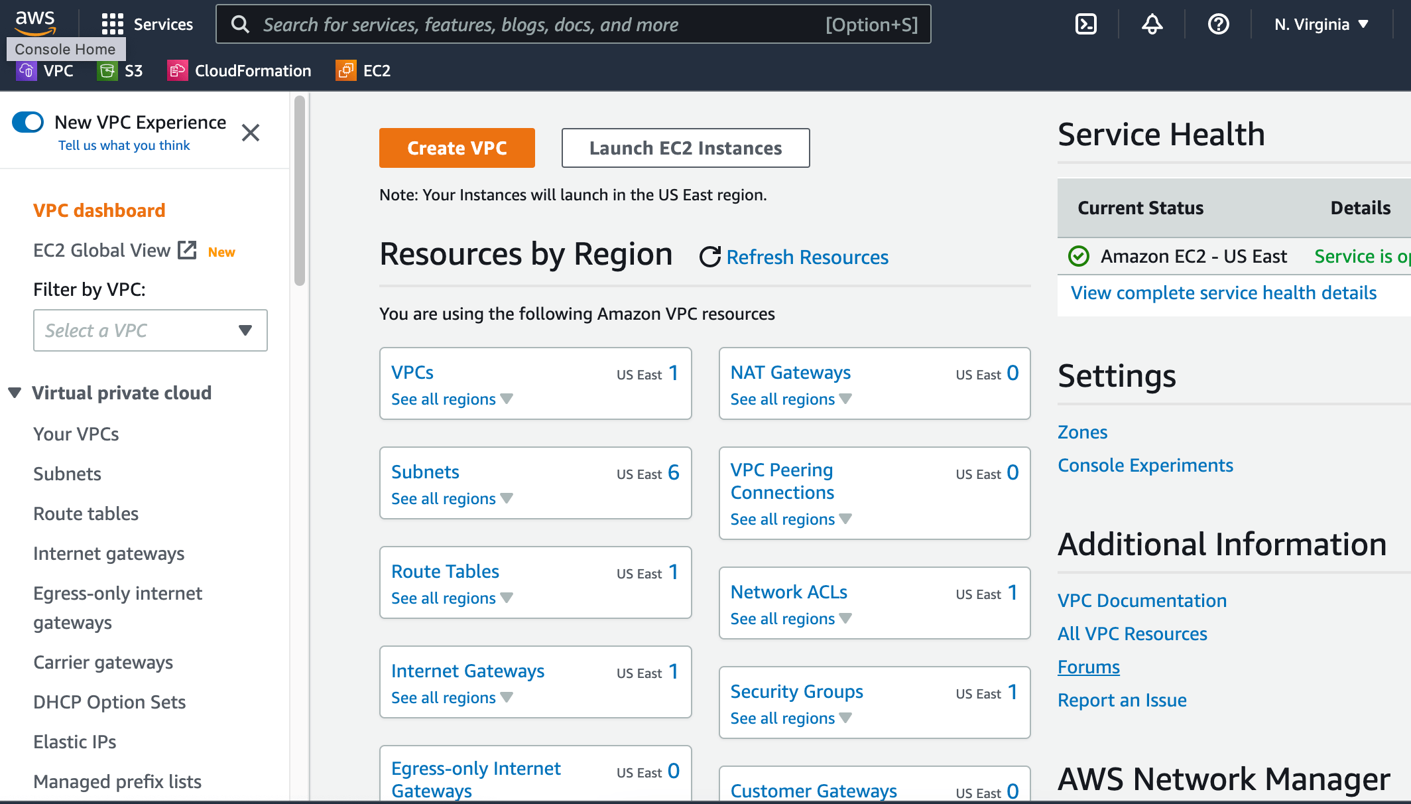Viewport: 1411px width, 804px height.
Task: Click the Refresh Resources icon
Action: click(709, 257)
